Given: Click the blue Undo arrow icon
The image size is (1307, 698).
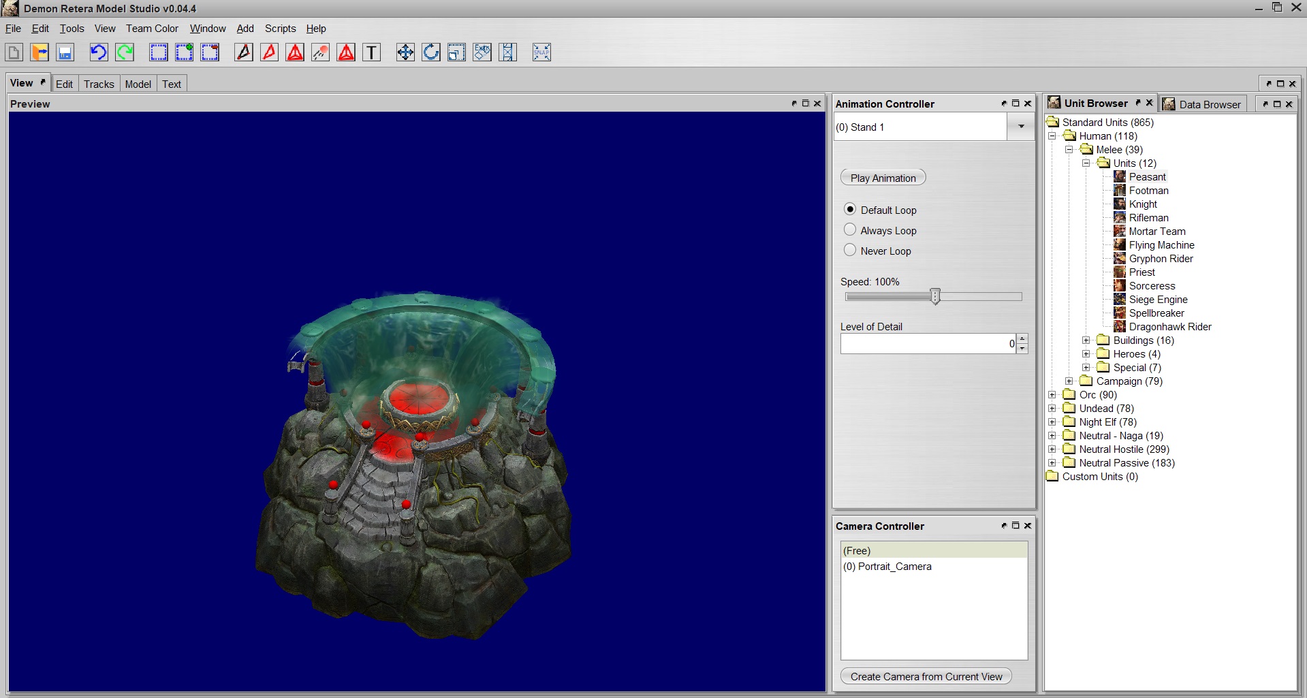Looking at the screenshot, I should point(99,52).
